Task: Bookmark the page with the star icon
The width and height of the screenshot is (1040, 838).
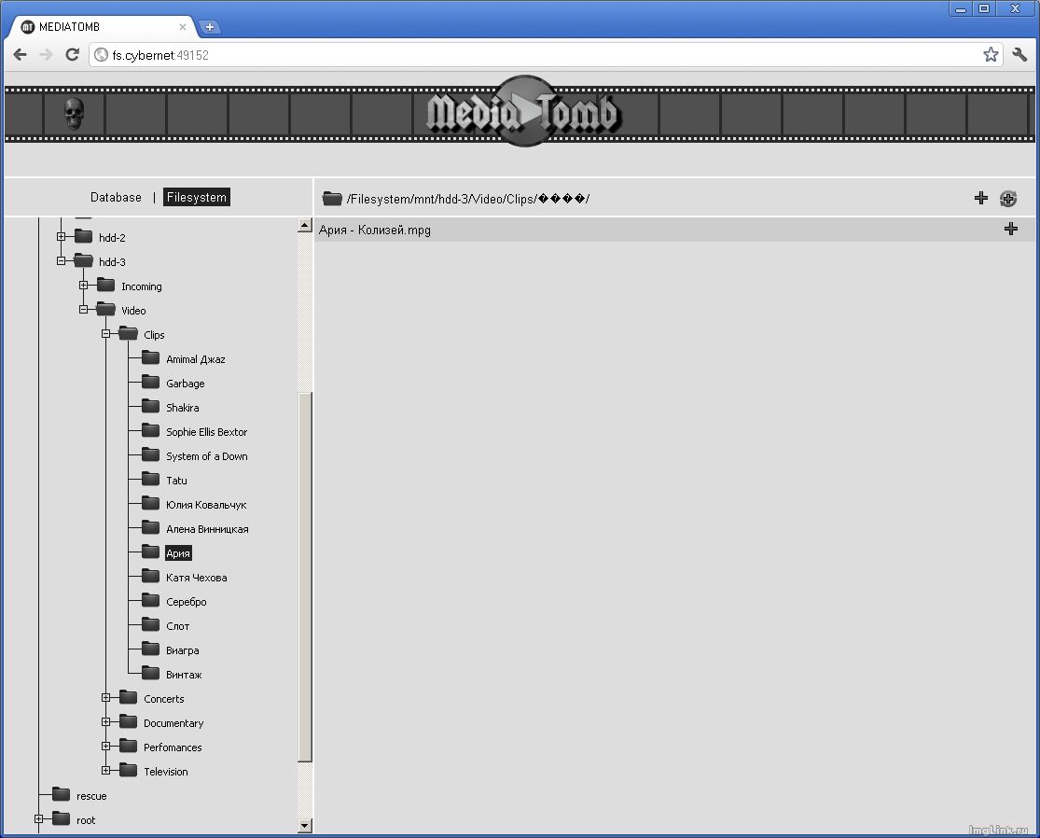Action: tap(991, 55)
